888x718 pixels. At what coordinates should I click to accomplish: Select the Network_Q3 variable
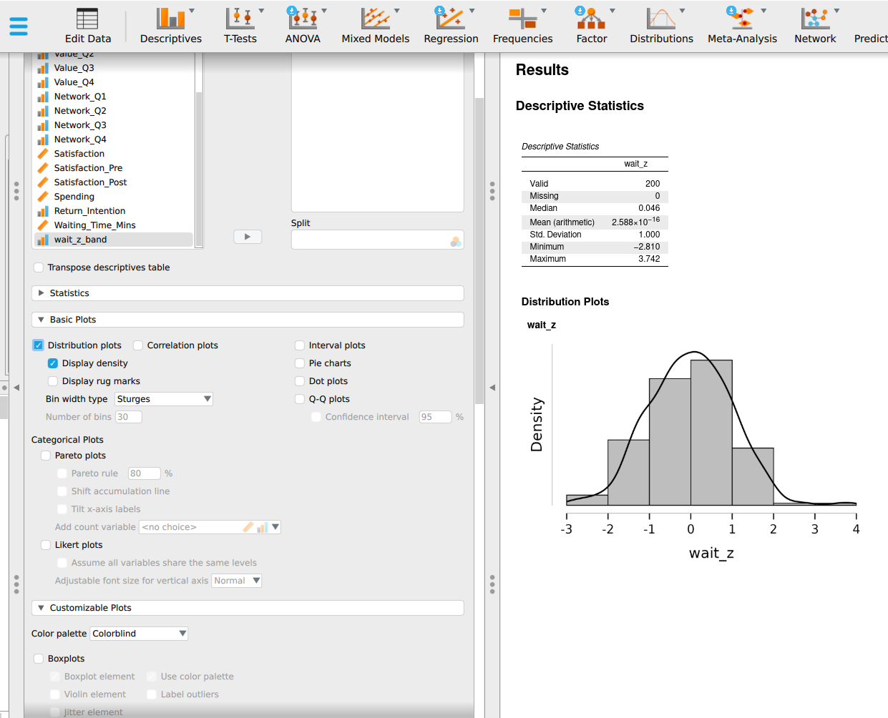[x=114, y=125]
